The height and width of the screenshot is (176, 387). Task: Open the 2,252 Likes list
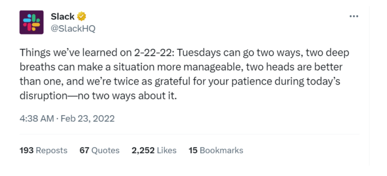tap(154, 150)
